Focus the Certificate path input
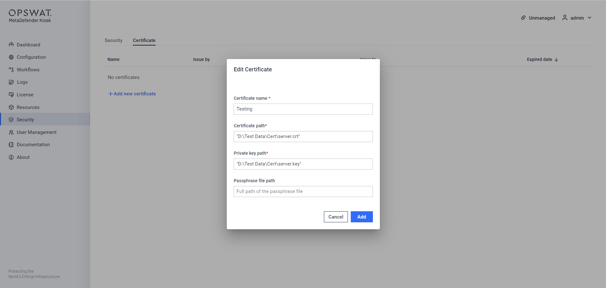Image resolution: width=606 pixels, height=288 pixels. point(303,136)
